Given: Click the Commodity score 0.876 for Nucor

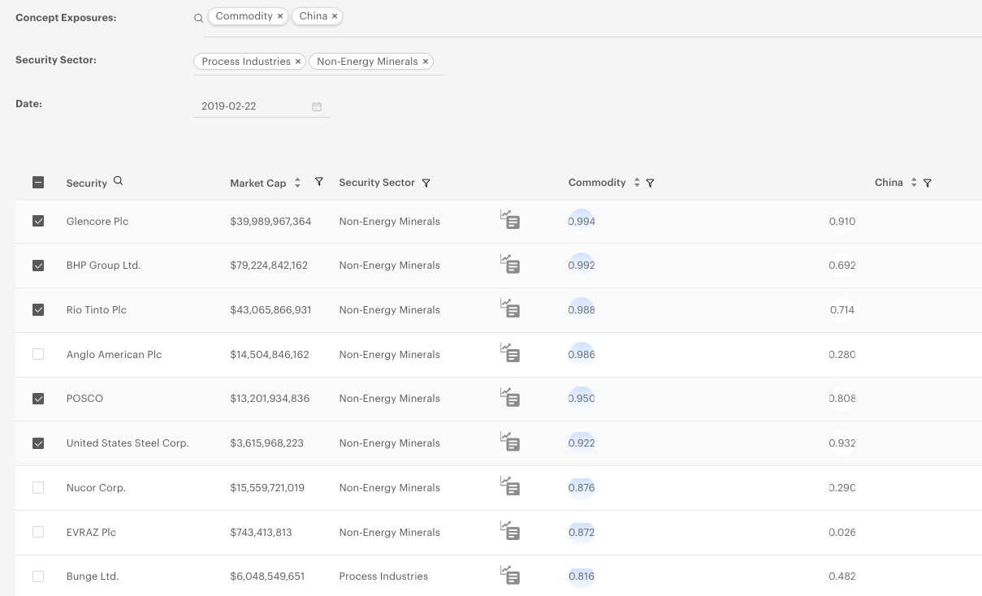Looking at the screenshot, I should point(582,488).
